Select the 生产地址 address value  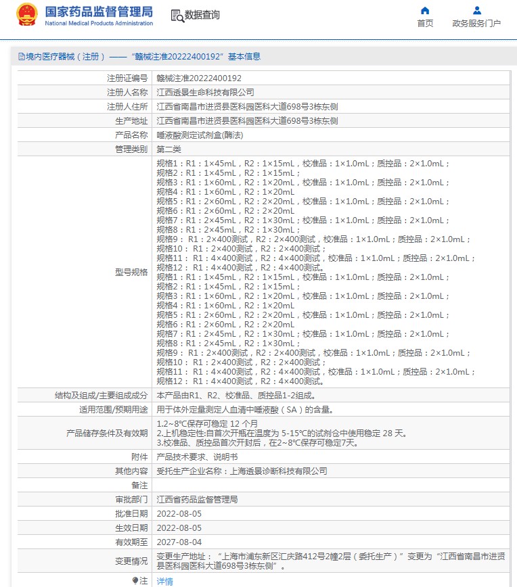point(247,121)
